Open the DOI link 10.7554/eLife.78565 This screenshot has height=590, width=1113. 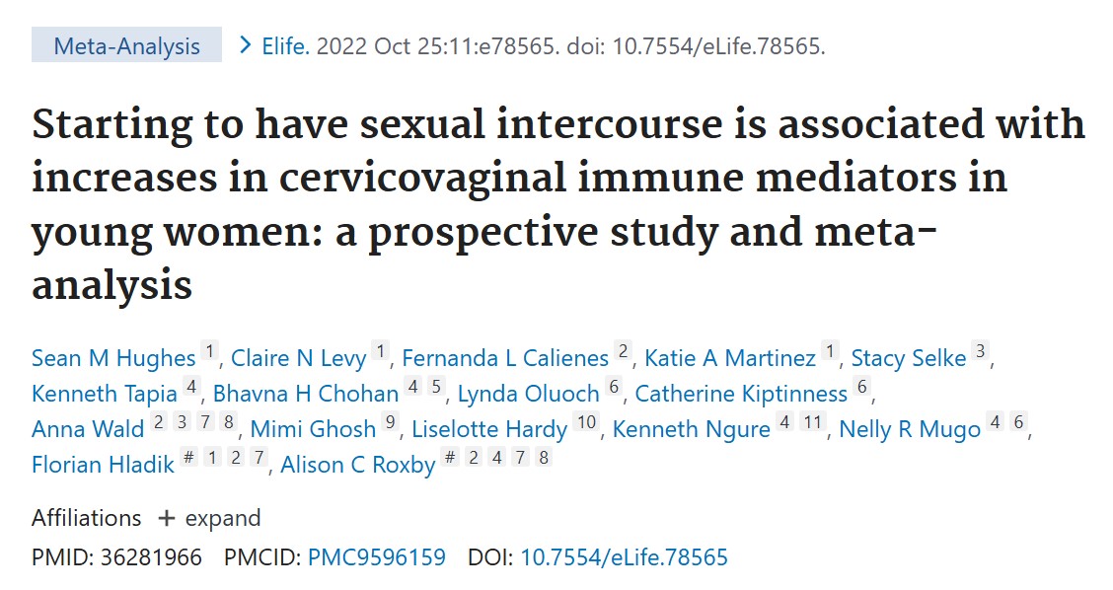point(624,557)
